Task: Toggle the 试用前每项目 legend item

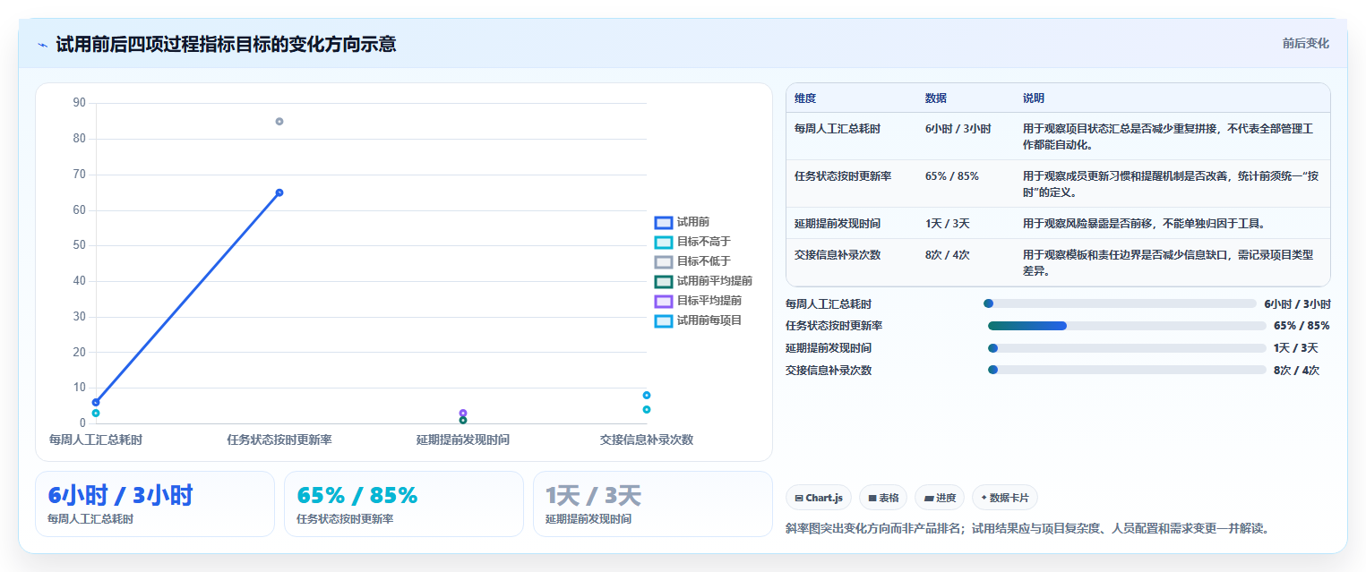Action: point(699,320)
